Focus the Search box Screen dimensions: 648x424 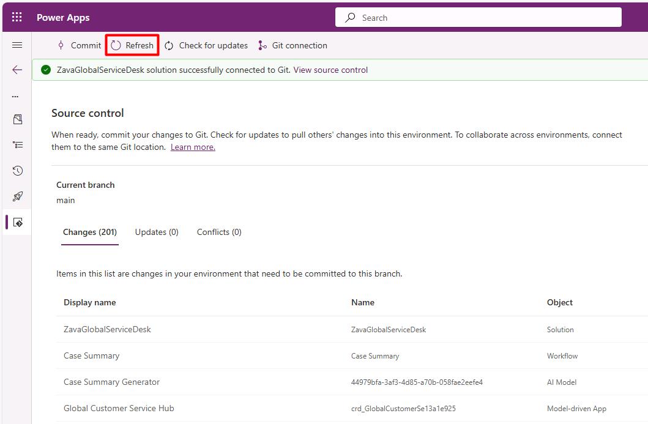pos(478,17)
